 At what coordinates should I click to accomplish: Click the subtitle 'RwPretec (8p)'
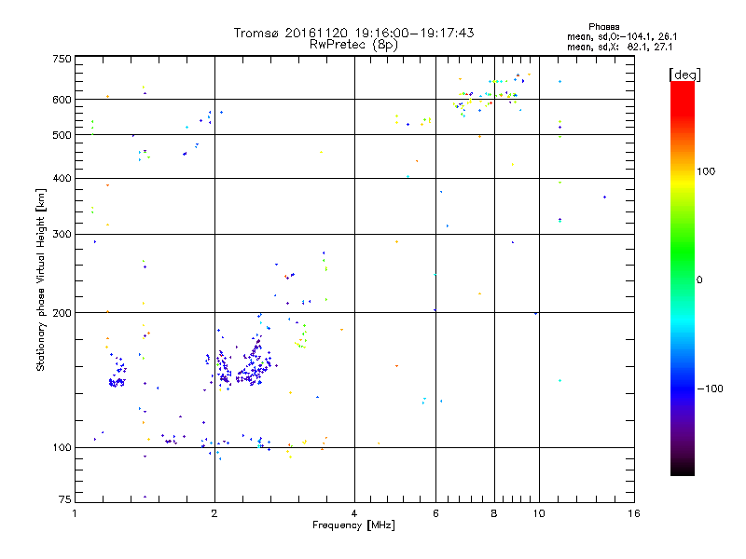(x=353, y=45)
